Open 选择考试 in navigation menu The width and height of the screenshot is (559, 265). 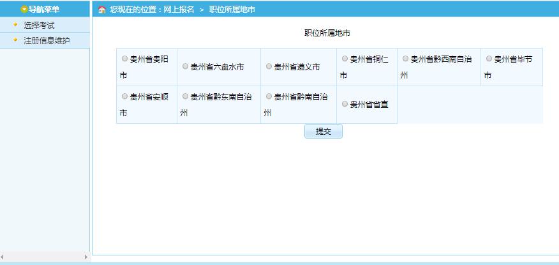pyautogui.click(x=39, y=26)
